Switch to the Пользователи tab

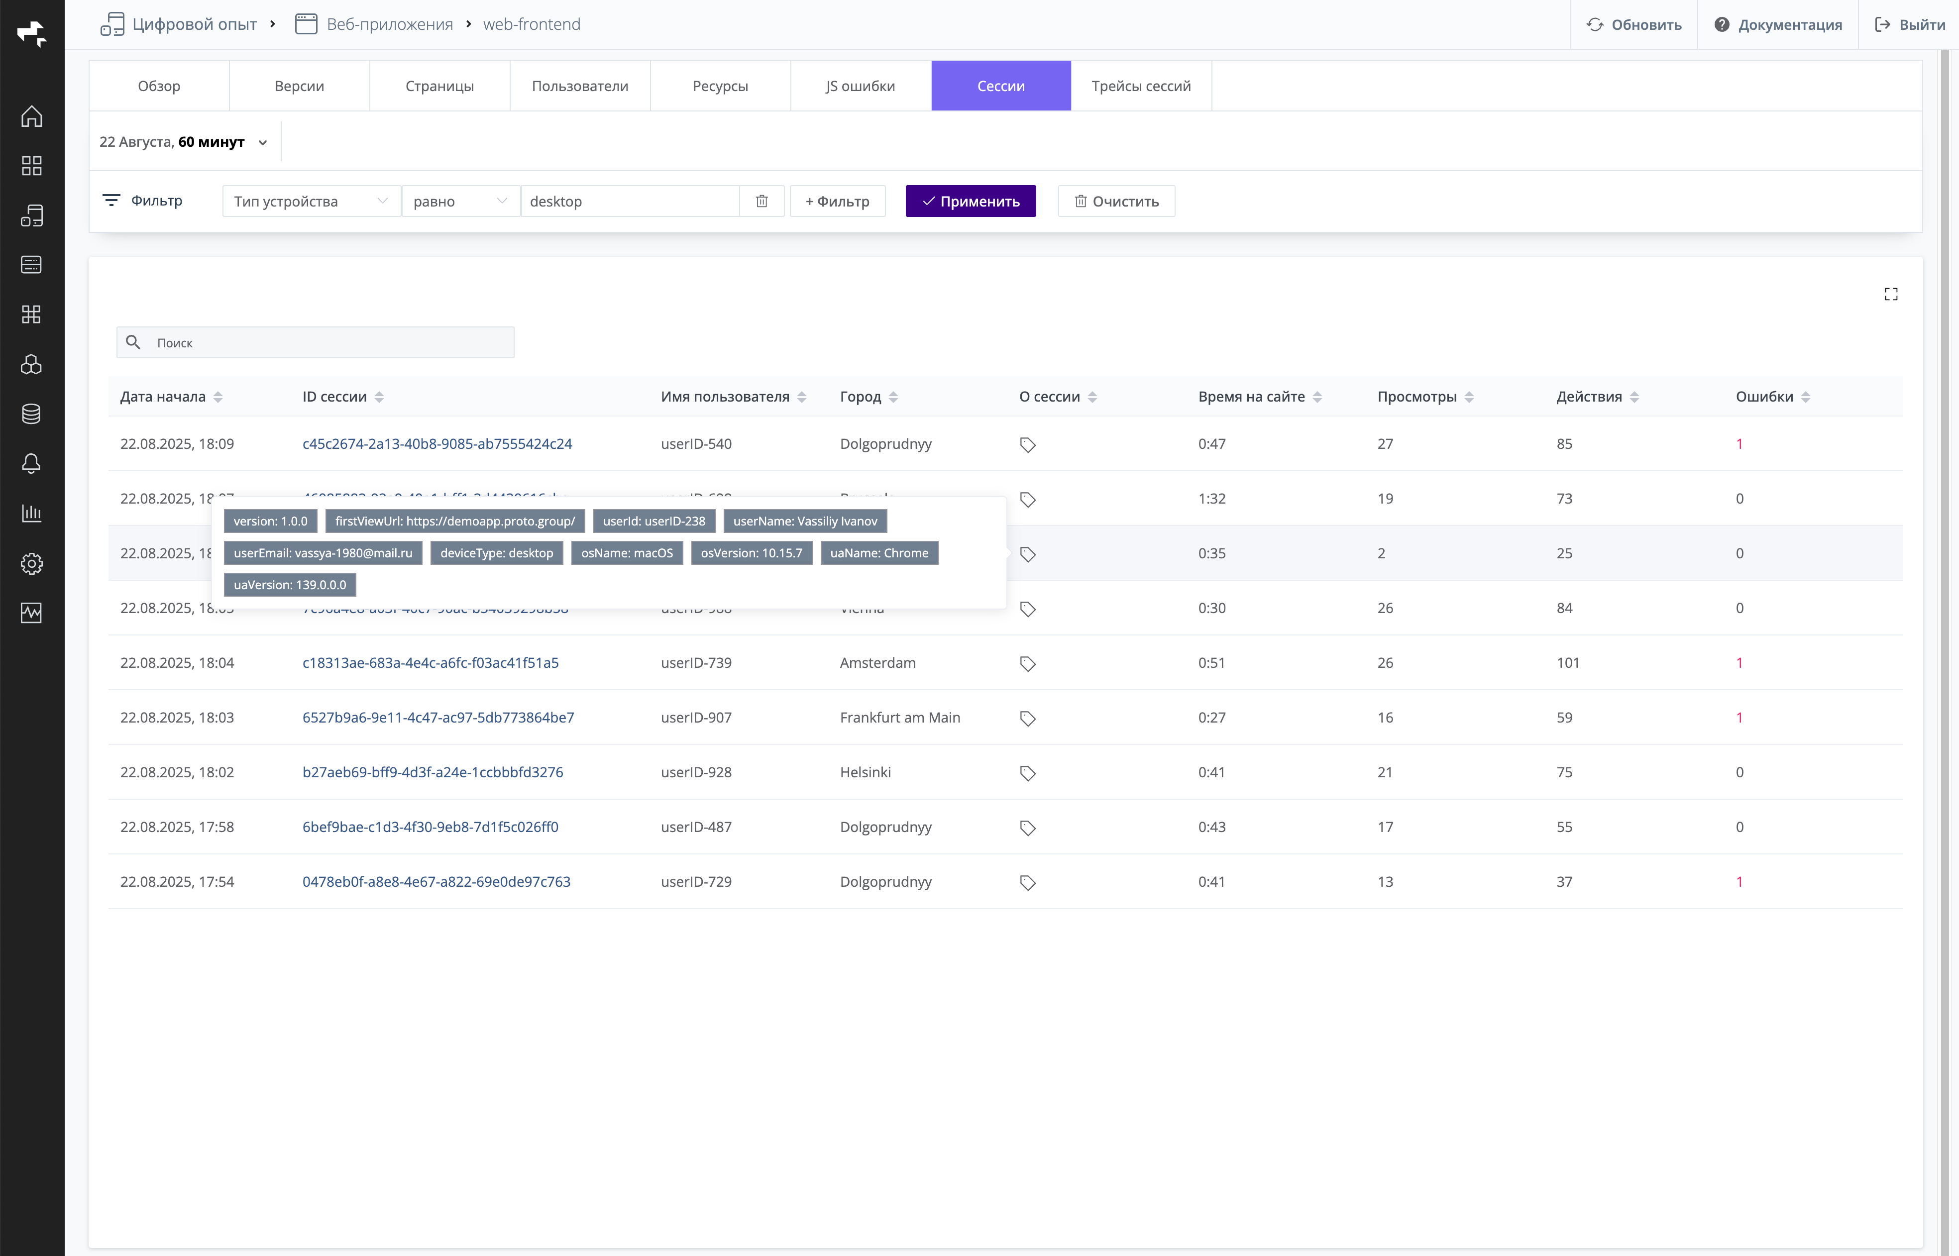click(580, 86)
